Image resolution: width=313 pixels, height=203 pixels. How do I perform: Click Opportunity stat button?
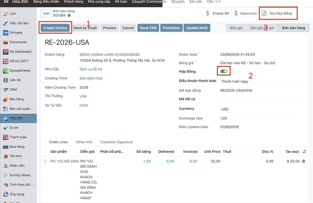pyautogui.click(x=246, y=13)
